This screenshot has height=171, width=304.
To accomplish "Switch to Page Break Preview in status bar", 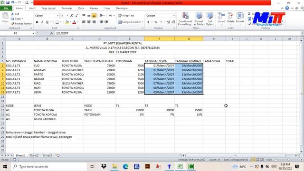I will (262, 160).
